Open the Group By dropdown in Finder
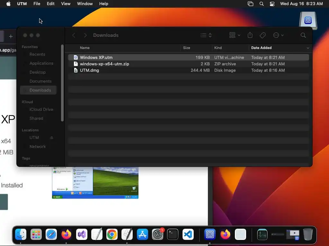 click(x=235, y=35)
